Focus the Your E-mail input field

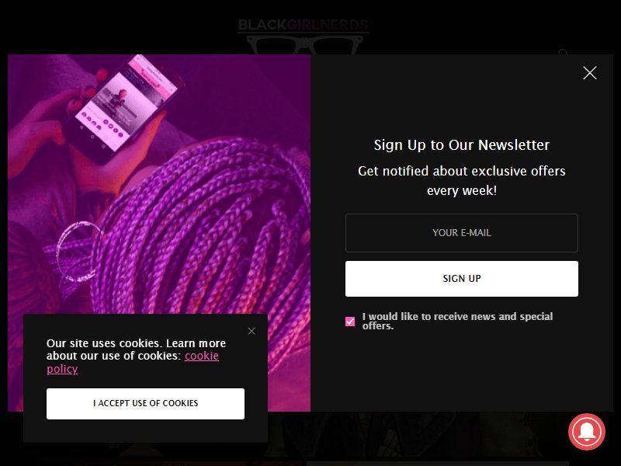click(461, 232)
